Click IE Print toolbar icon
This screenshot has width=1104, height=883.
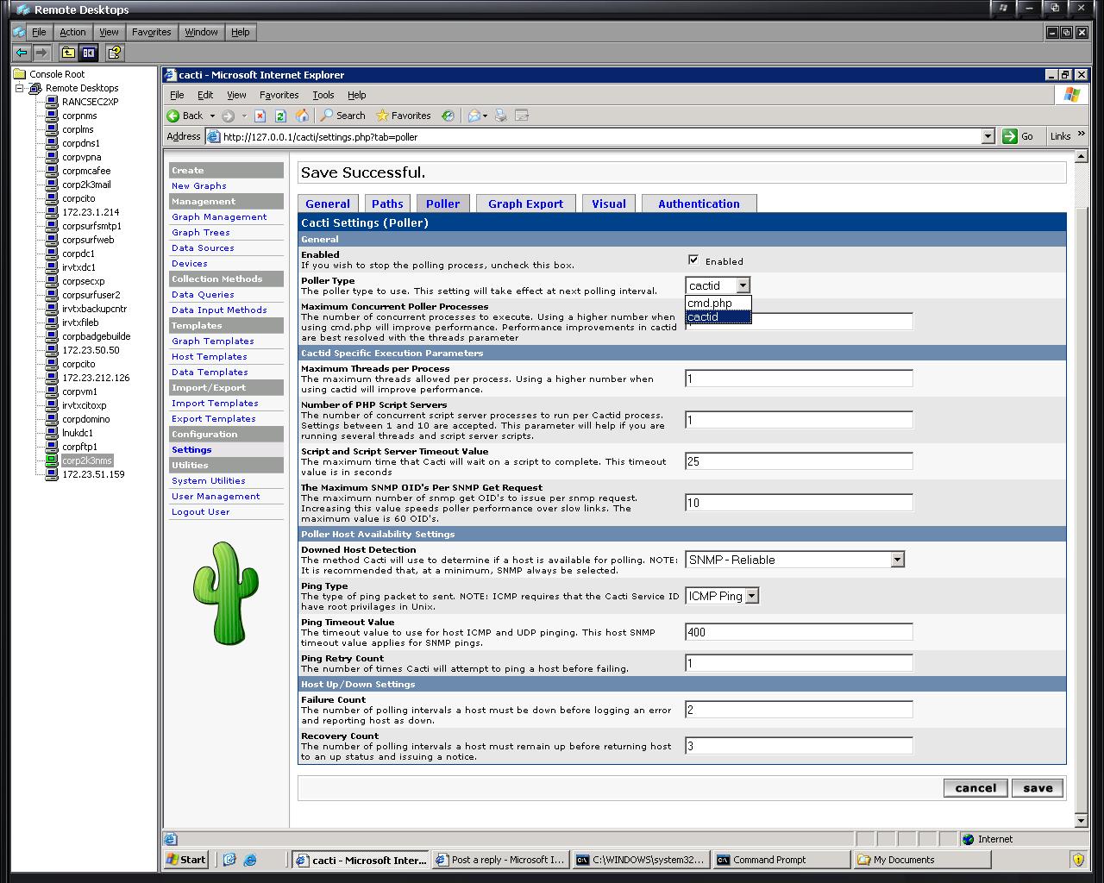click(x=501, y=116)
